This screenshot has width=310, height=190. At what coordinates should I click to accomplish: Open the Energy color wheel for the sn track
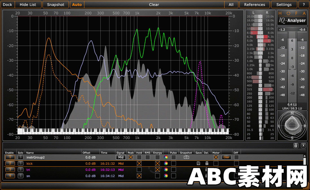point(166,175)
